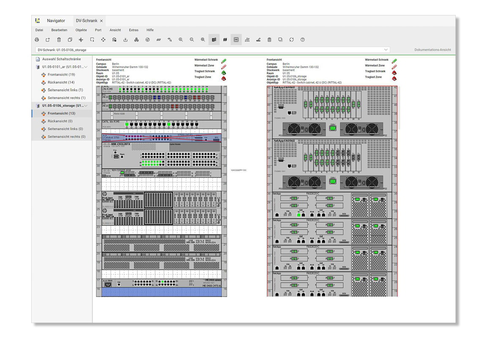Viewport: 487px width, 338px height.
Task: Click the print icon in the toolbar
Action: click(37, 40)
